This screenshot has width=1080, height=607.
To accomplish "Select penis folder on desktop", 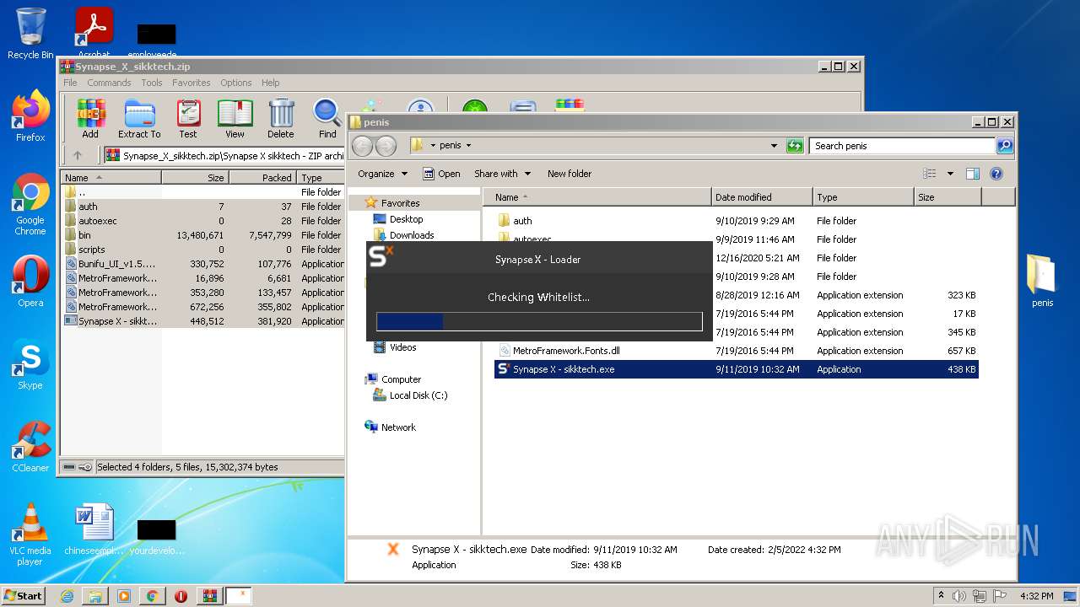I will point(1042,281).
